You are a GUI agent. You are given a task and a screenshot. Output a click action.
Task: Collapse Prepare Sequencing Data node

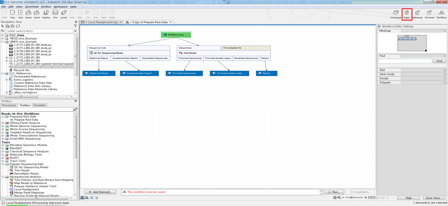click(x=2, y=164)
